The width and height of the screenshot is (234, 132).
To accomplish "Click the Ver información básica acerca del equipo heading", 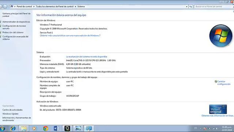I will pos(61,15).
